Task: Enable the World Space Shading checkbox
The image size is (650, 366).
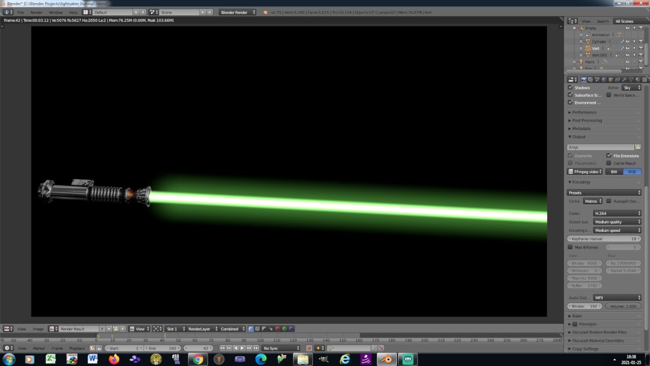Action: (609, 95)
